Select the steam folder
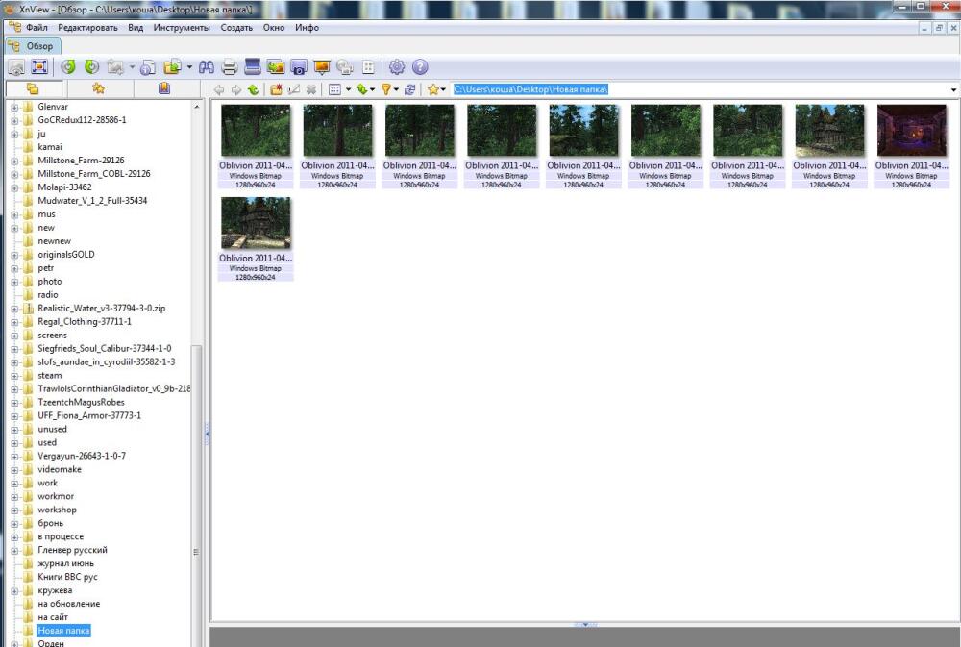 50,375
